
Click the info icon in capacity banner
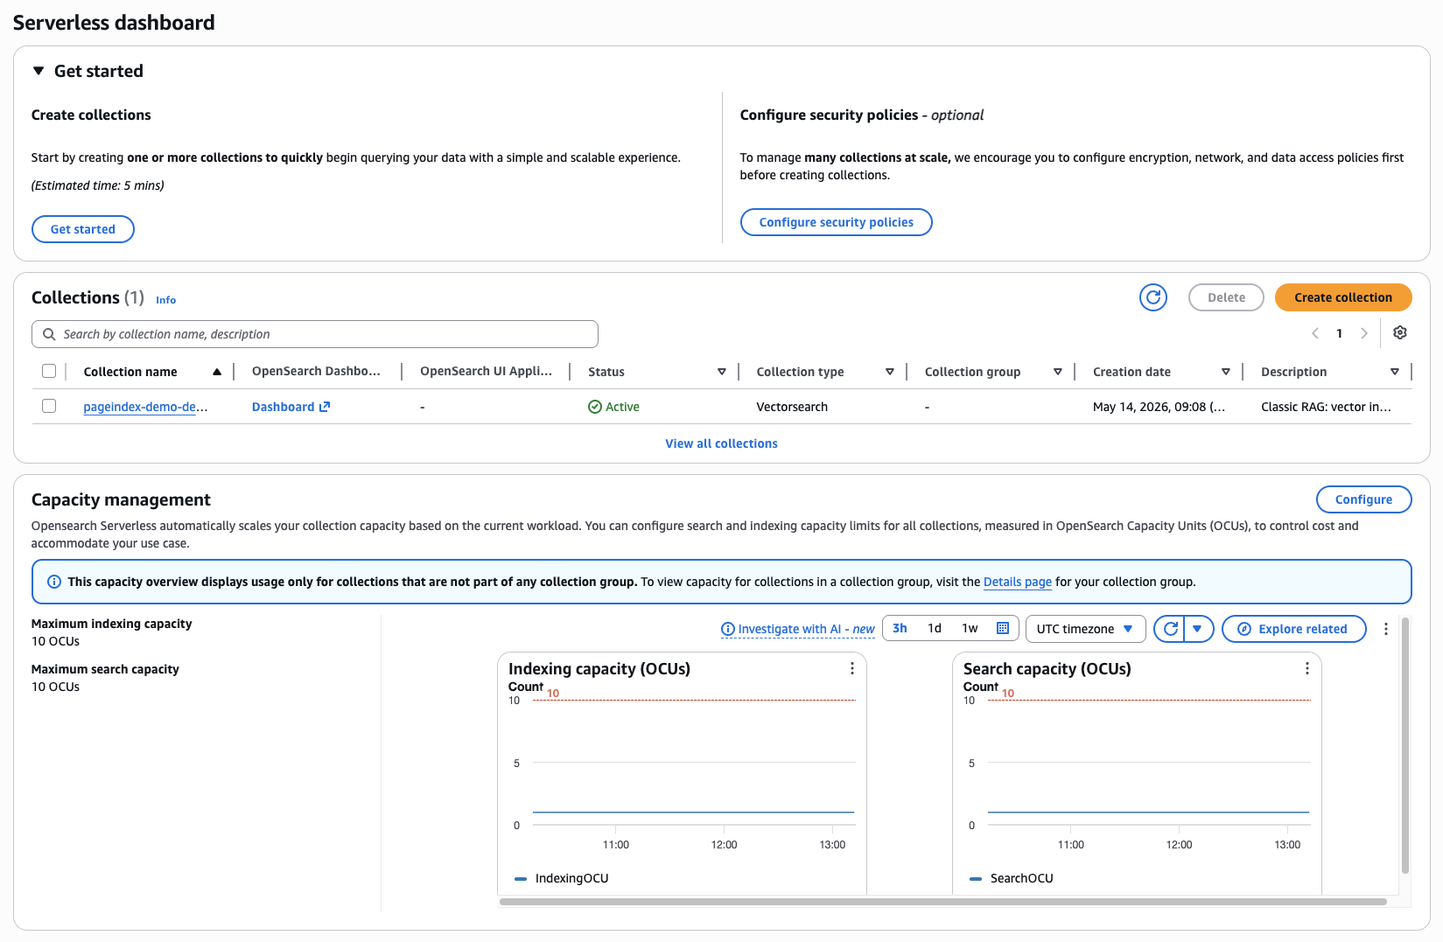tap(54, 582)
